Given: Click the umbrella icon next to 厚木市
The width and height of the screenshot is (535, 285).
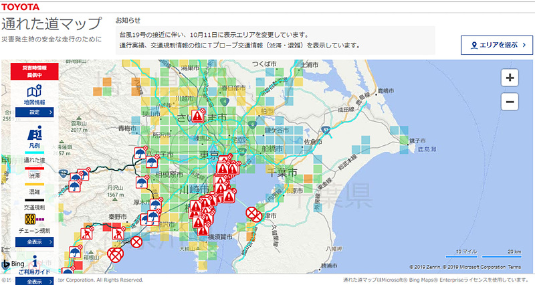Looking at the screenshot, I should pos(156,205).
